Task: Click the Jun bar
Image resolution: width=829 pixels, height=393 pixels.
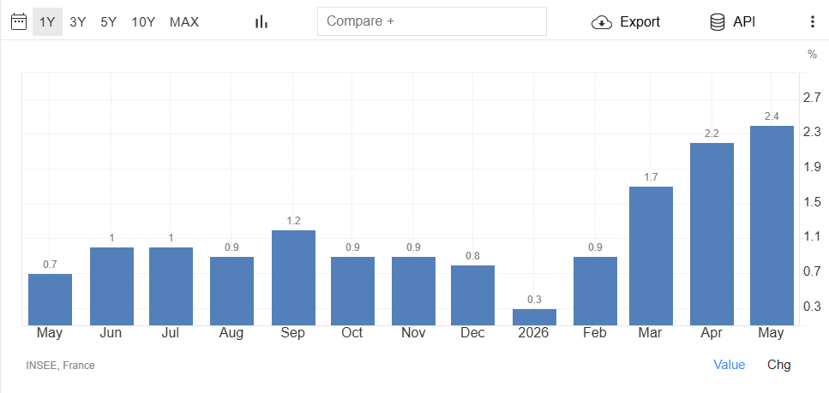Action: point(111,286)
